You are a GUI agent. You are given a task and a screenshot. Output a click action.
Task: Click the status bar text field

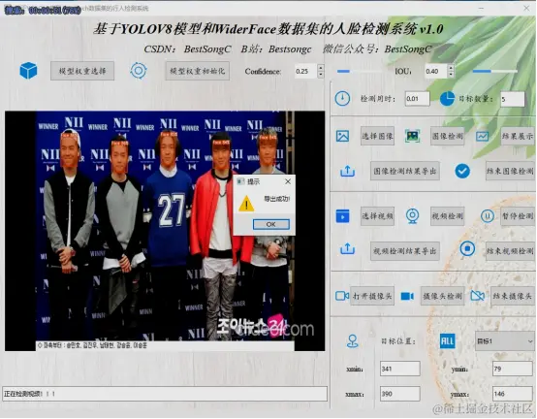click(165, 394)
